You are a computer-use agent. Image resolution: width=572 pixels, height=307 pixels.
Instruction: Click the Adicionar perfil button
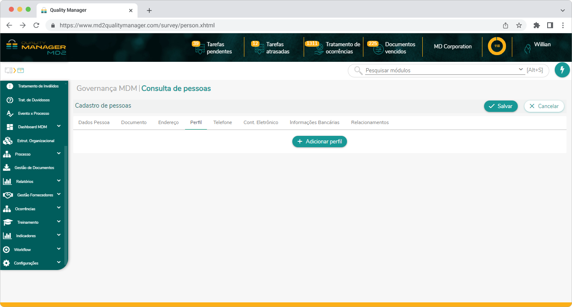click(320, 141)
